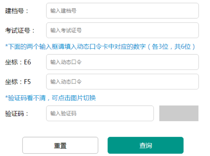The height and width of the screenshot is (156, 210).
Task: Click the 坐标 E6 dynamic password field
Action: (122, 62)
